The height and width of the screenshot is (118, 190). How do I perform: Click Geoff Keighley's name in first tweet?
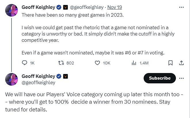pyautogui.click(x=38, y=8)
